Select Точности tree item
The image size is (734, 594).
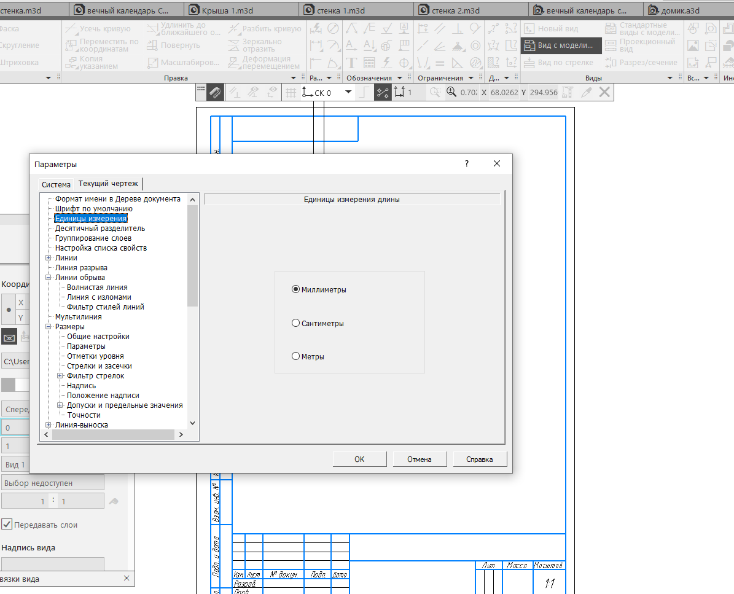point(84,415)
